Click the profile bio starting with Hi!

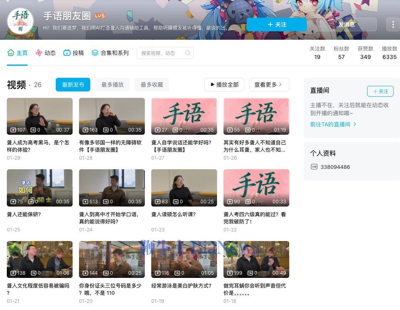click(138, 28)
